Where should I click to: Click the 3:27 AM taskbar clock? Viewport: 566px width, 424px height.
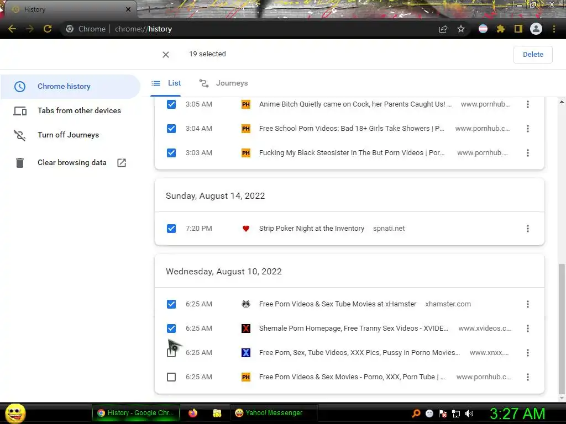point(517,414)
